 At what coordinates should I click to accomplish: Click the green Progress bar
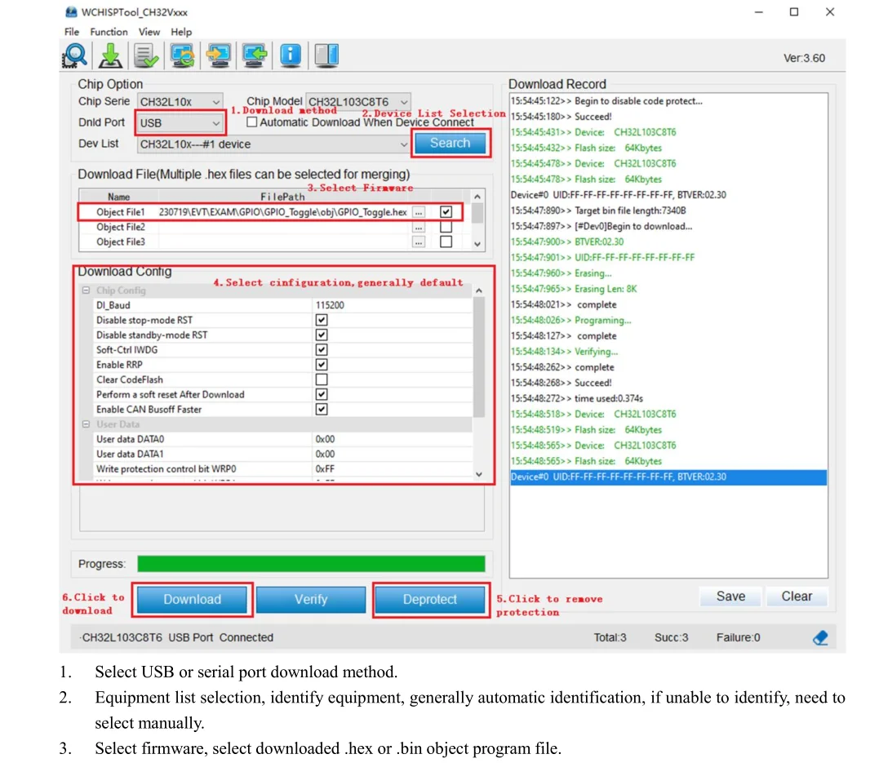click(311, 563)
